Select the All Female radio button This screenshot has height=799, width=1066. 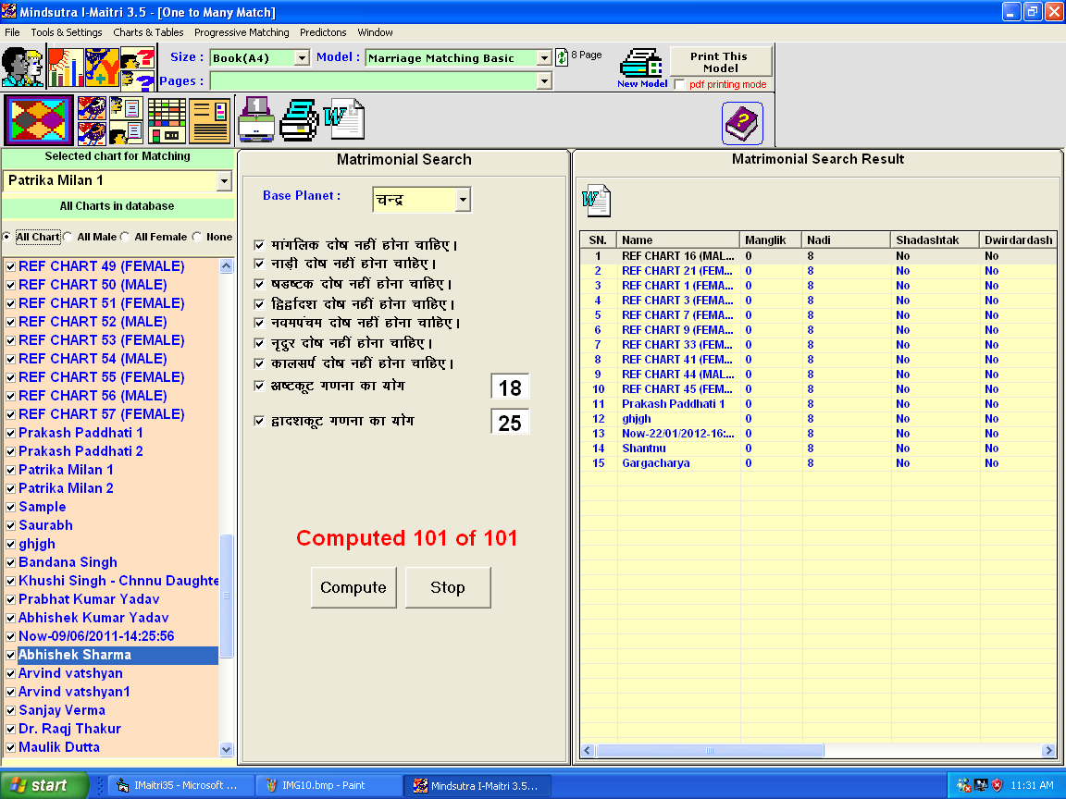(125, 237)
